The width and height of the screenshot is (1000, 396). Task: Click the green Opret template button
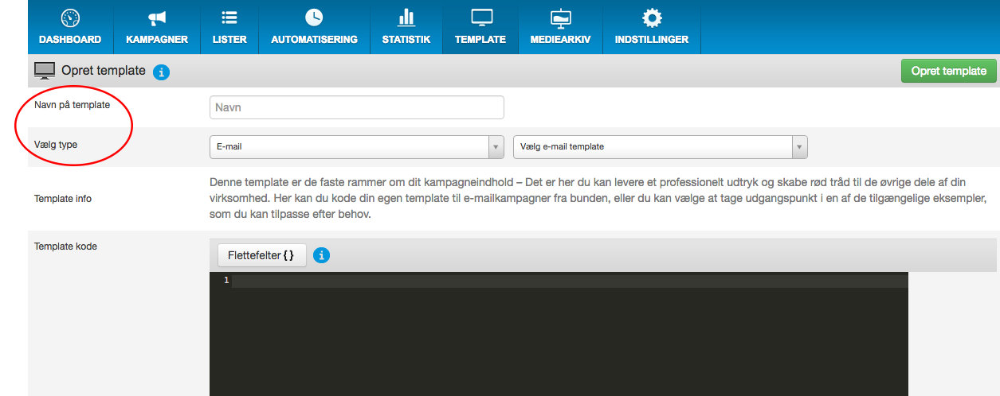tap(949, 71)
